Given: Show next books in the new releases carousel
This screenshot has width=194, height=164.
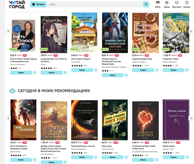Looking at the screenshot, I should coord(191,31).
